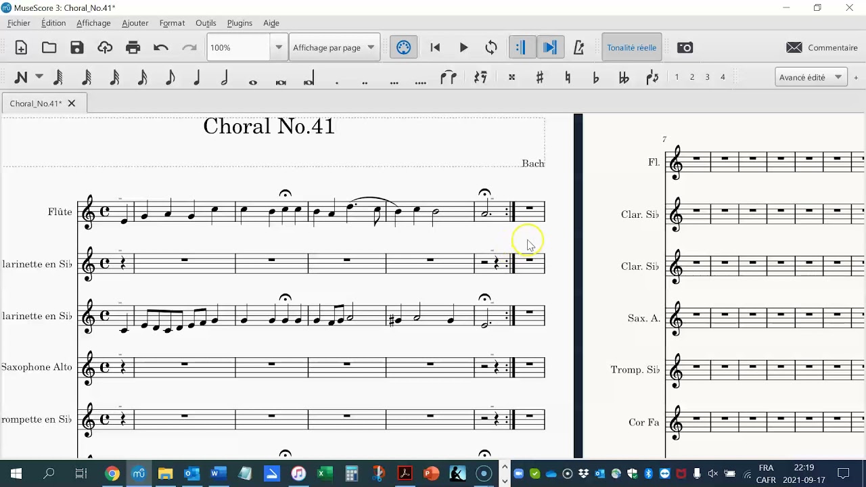
Task: Close the Choral_No.41 tab
Action: click(x=71, y=103)
